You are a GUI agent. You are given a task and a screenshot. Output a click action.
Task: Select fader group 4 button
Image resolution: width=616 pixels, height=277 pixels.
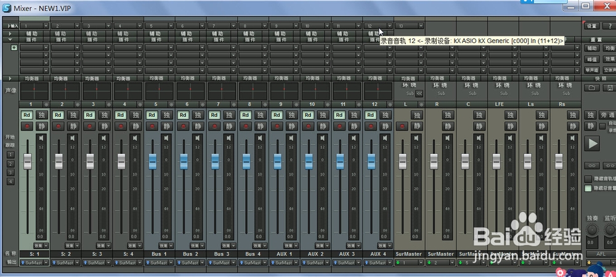click(x=10, y=182)
